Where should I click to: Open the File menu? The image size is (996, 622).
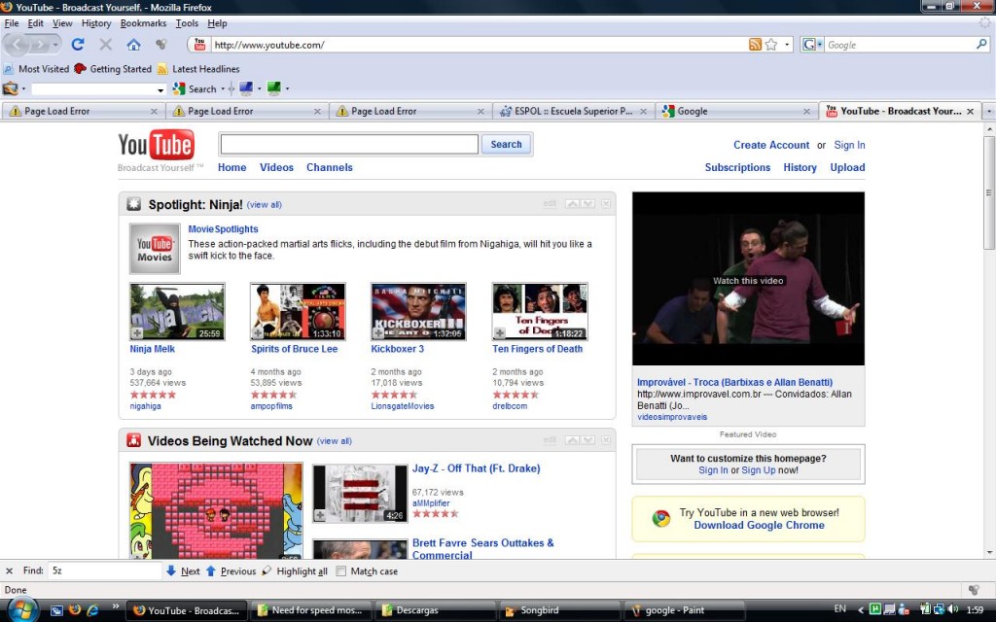pos(12,23)
